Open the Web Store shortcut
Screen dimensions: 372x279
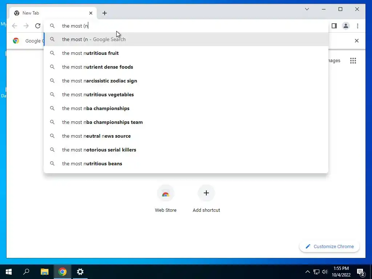click(x=166, y=199)
